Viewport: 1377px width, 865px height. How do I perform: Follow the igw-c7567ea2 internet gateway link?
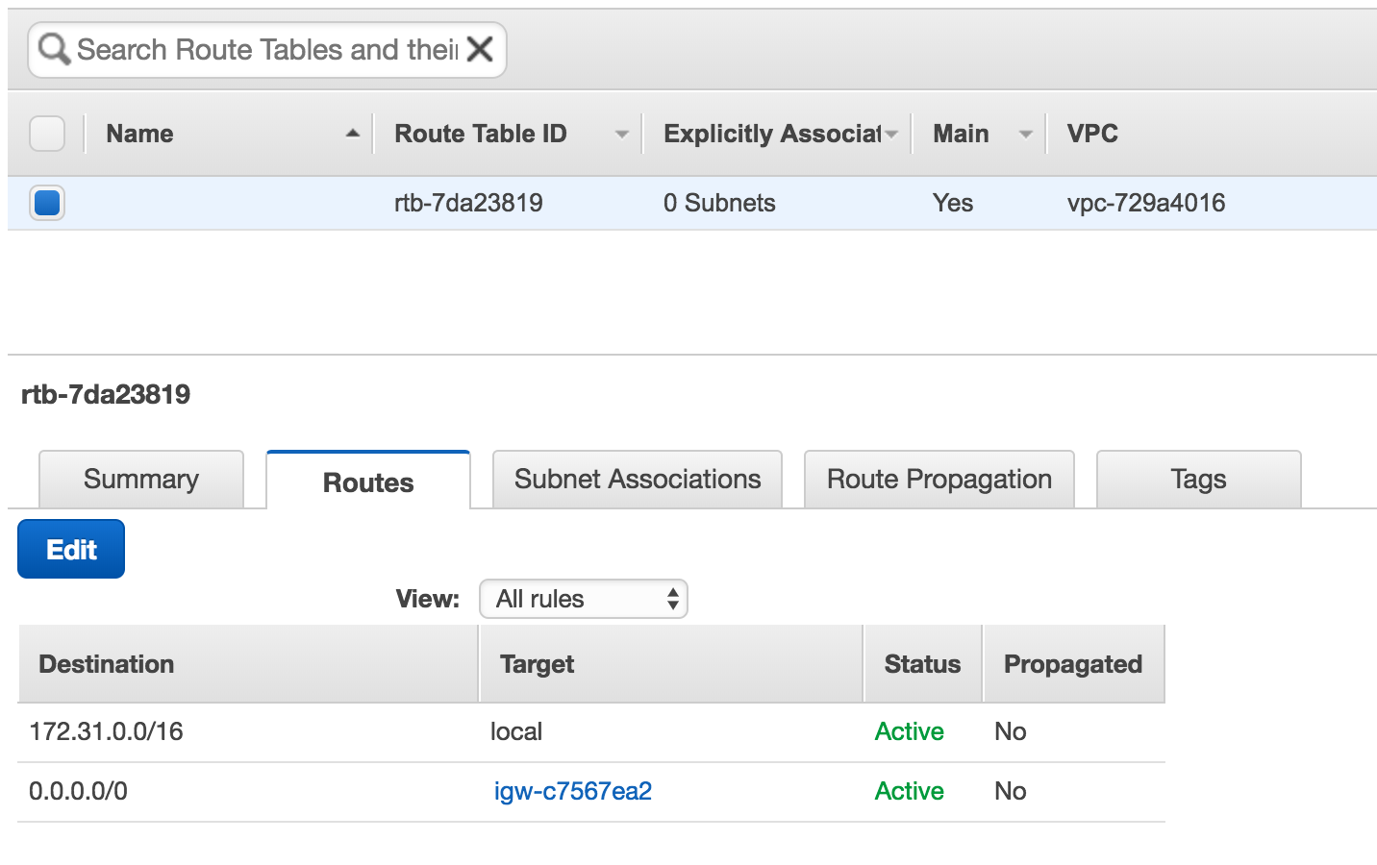coord(571,791)
